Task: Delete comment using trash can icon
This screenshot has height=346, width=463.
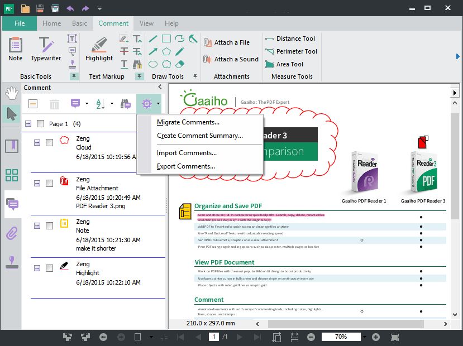Action: coord(54,104)
